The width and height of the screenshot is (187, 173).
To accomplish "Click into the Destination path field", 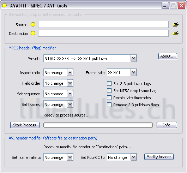I will point(103,33).
